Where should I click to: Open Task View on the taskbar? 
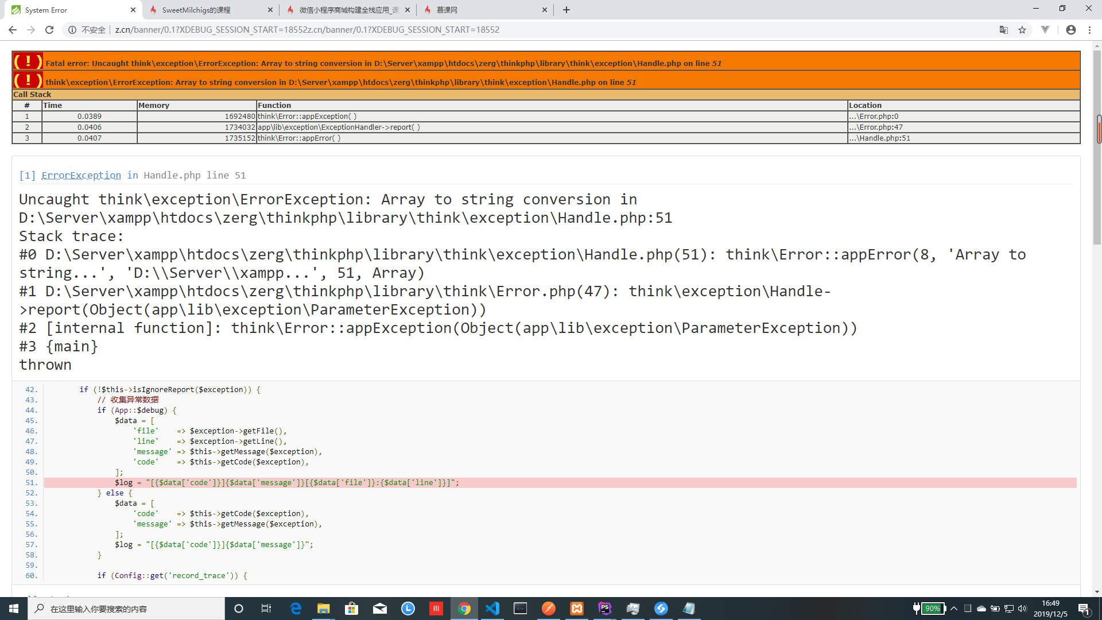266,609
